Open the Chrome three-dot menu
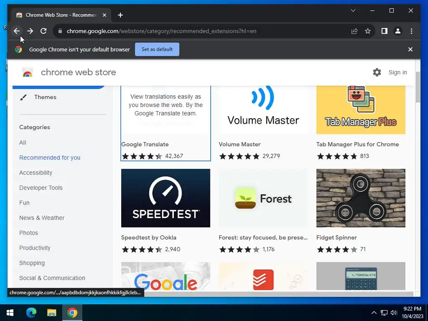The width and height of the screenshot is (428, 321). pyautogui.click(x=411, y=31)
